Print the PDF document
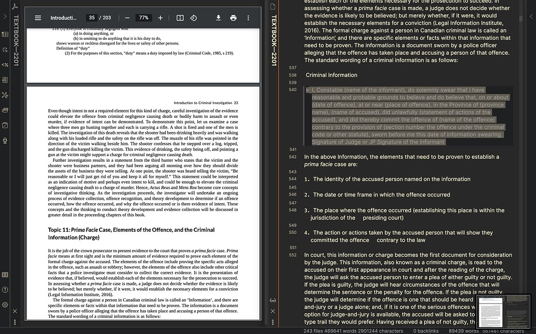This screenshot has height=334, width=536. click(234, 18)
